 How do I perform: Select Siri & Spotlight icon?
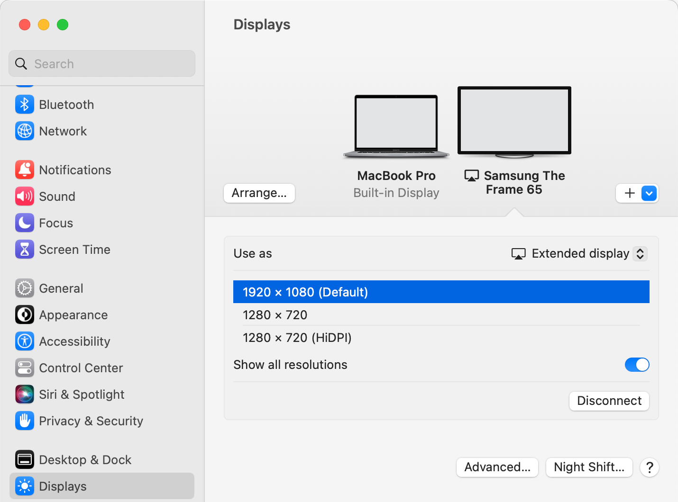pyautogui.click(x=25, y=394)
